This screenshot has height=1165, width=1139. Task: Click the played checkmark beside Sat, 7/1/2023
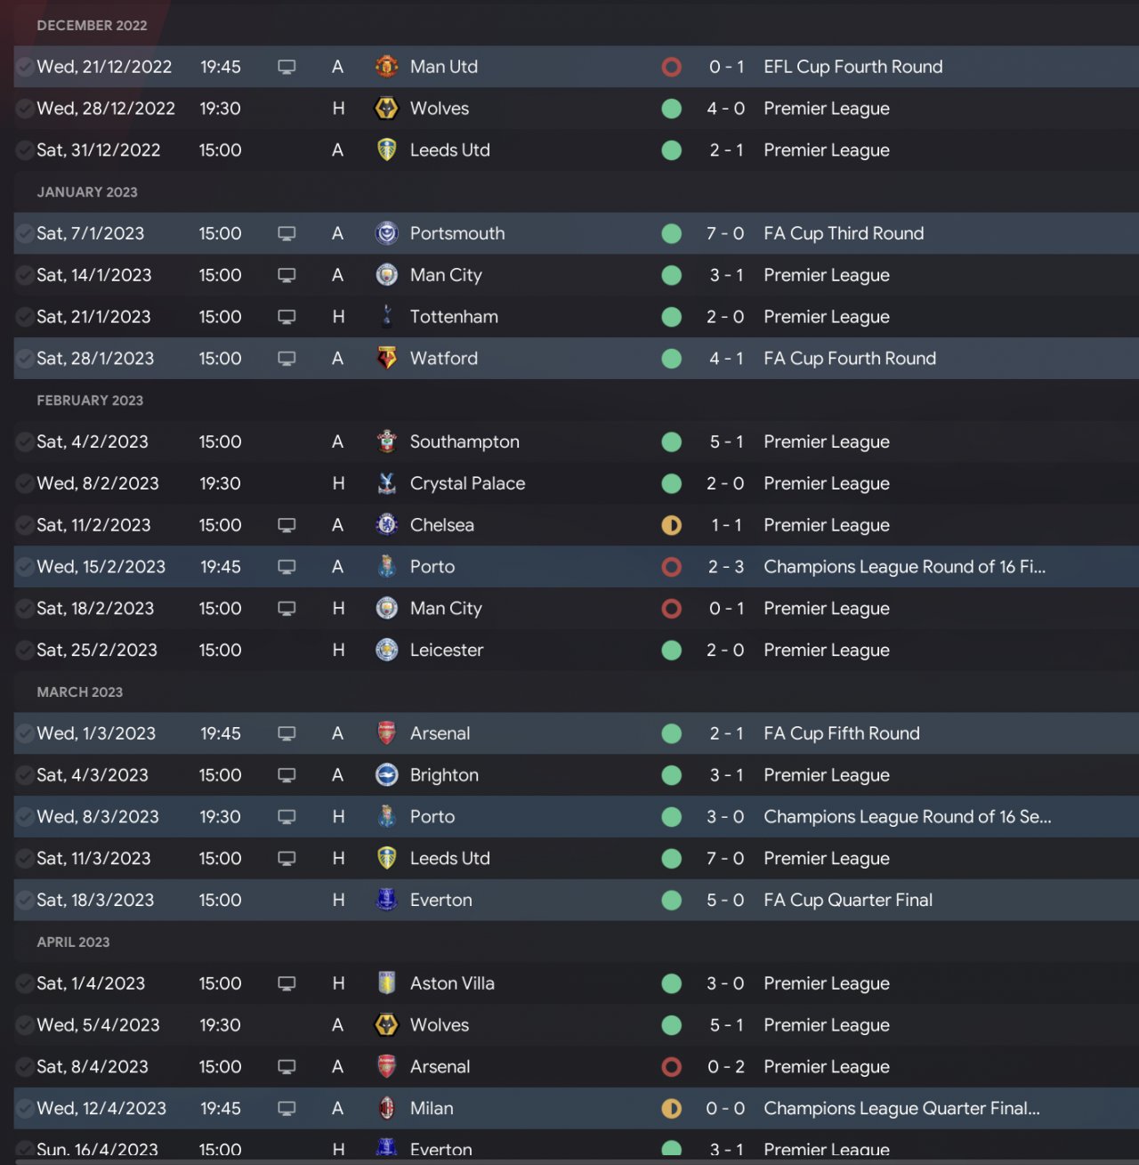tap(25, 233)
